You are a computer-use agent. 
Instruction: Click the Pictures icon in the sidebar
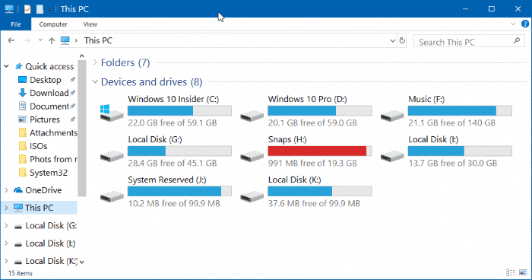[22, 119]
